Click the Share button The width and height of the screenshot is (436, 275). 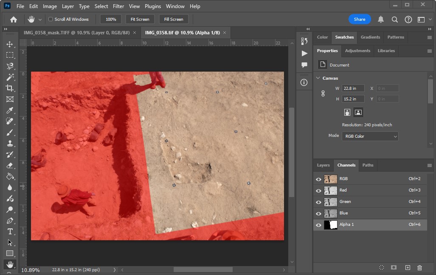(360, 19)
